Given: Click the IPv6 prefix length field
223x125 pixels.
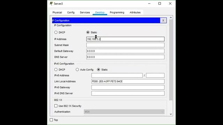Looking at the screenshot, I should [x=155, y=75].
